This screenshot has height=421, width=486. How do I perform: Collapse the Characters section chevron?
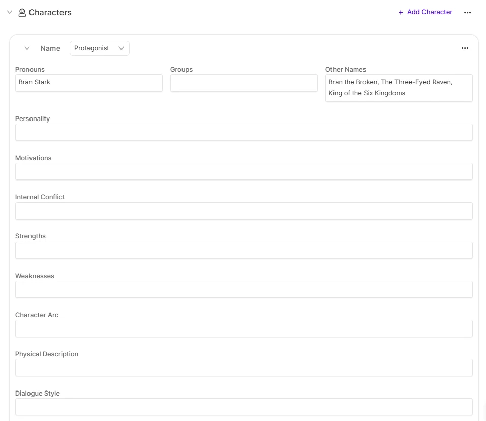[x=9, y=12]
